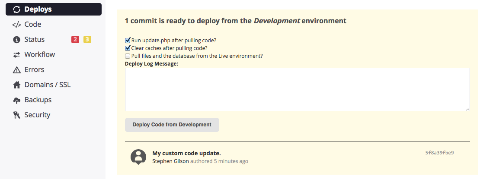The image size is (480, 179).
Task: Open the Workflow menu item
Action: [x=39, y=55]
